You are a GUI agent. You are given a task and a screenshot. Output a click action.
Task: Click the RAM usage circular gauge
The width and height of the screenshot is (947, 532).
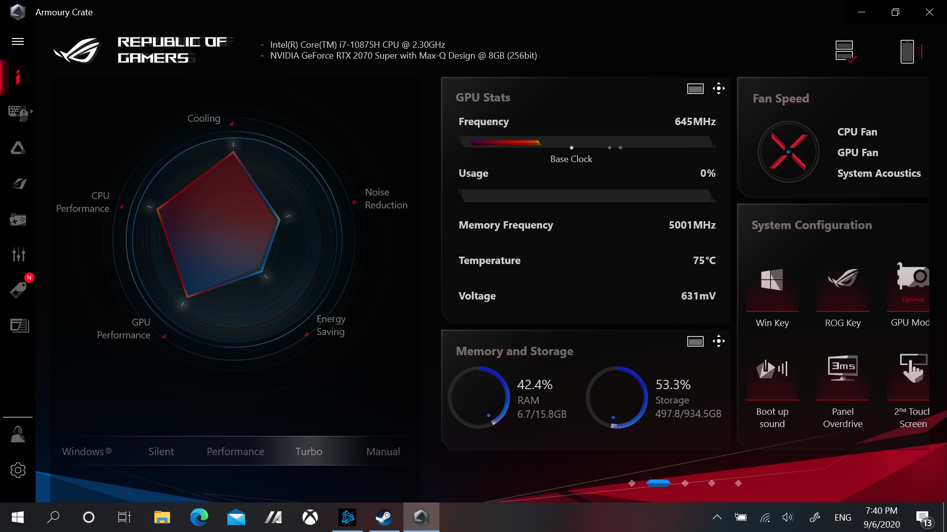(x=478, y=397)
